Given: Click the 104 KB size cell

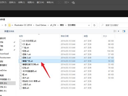Looking at the screenshot, I should pyautogui.click(x=110, y=51).
